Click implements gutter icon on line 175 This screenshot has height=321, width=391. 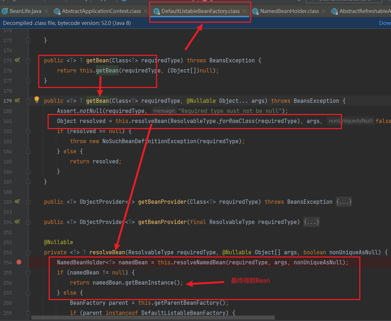point(17,61)
